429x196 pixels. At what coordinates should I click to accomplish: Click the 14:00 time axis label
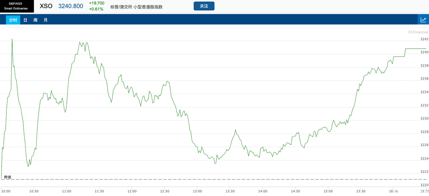coord(263,191)
